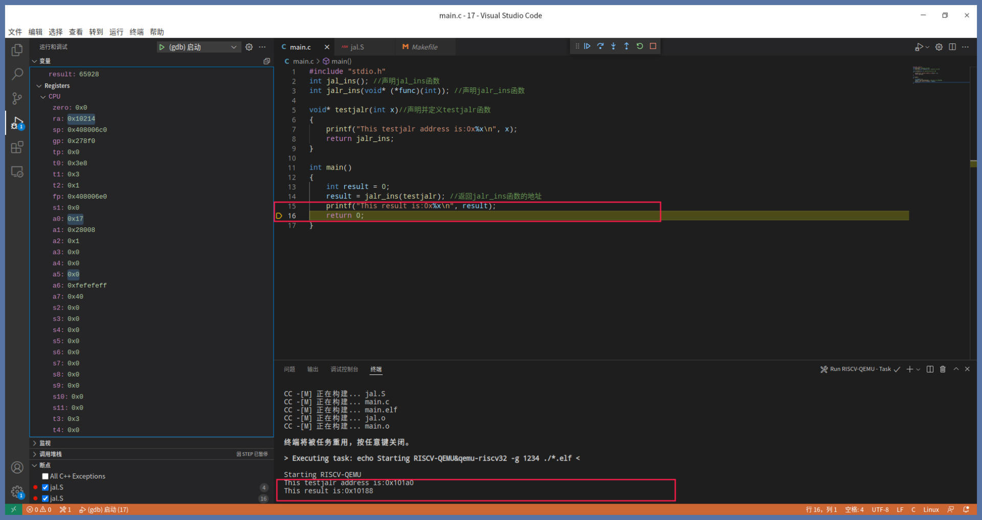Screen dimensions: 982x520
Task: Open Source Control in the activity bar
Action: (x=17, y=99)
